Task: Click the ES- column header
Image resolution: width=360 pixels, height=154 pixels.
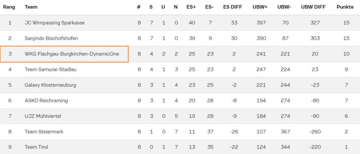Action: click(210, 7)
